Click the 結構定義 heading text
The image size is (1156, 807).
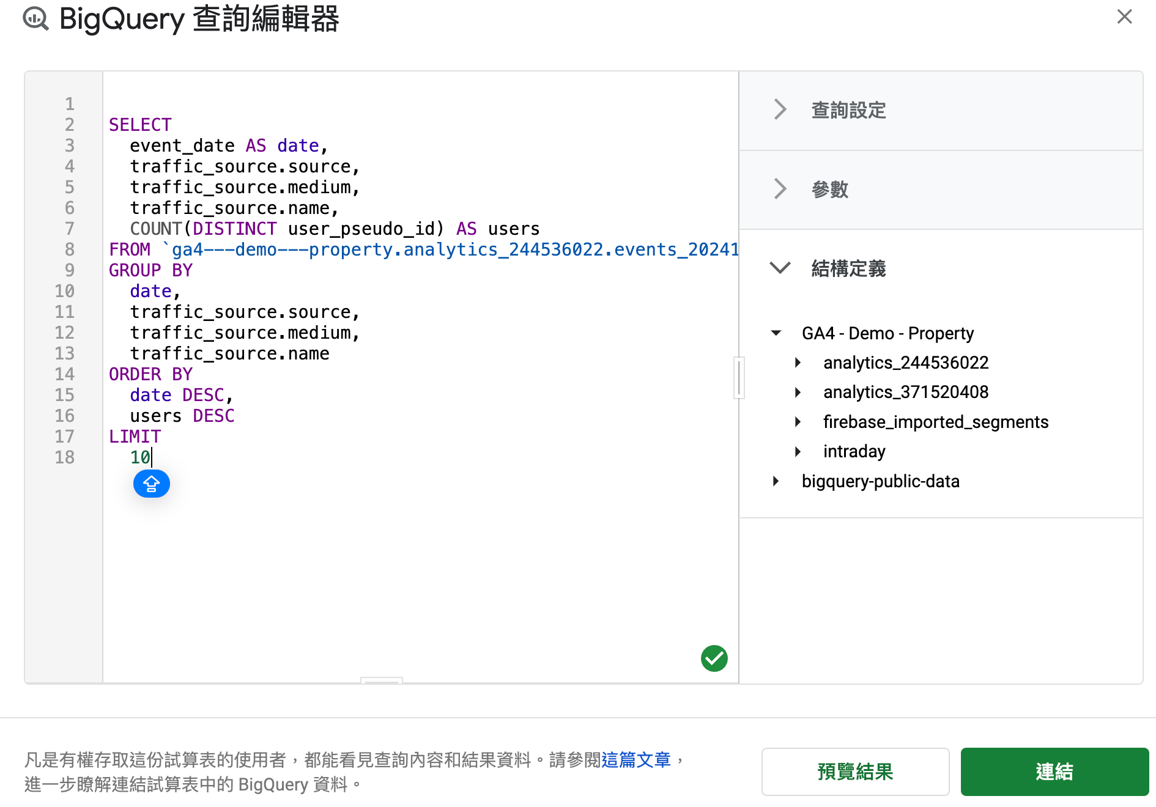click(x=848, y=268)
